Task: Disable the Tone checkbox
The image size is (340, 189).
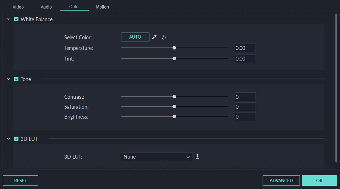Action: pos(16,79)
